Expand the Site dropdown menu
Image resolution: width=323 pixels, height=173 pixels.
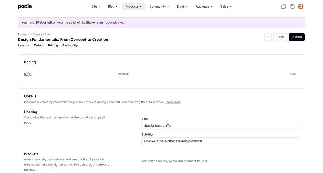(x=95, y=6)
